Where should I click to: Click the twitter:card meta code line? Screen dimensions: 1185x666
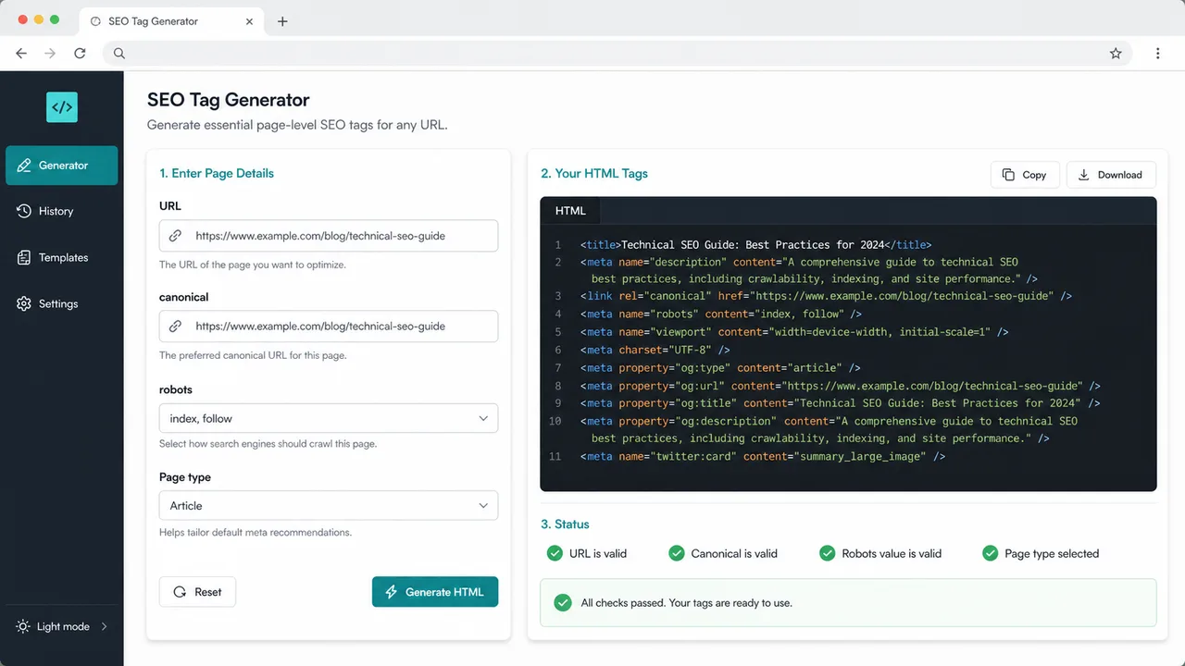[763, 457]
